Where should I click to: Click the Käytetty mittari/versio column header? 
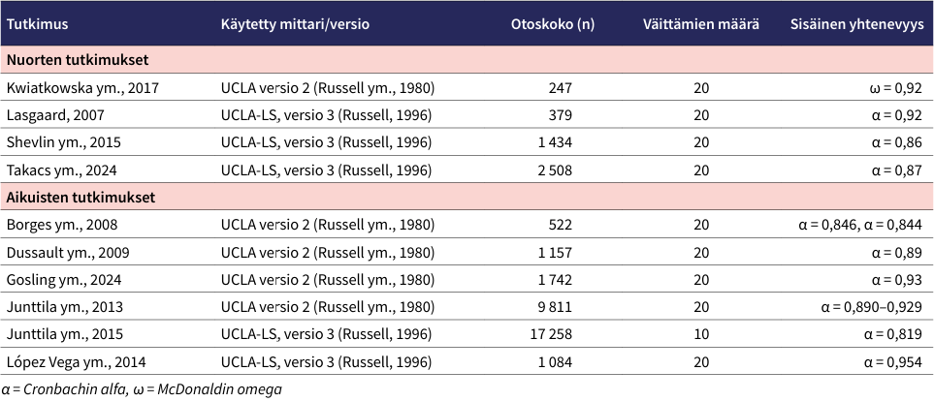pos(295,23)
